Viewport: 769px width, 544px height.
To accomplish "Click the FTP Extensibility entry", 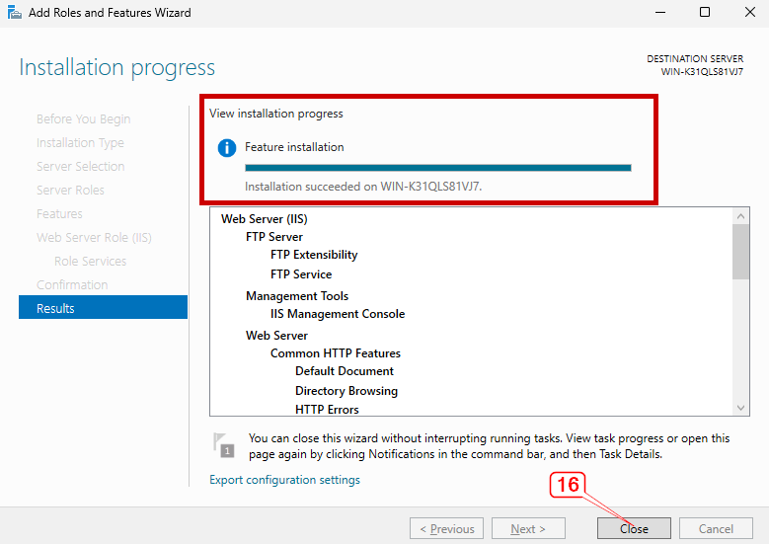I will coord(314,255).
